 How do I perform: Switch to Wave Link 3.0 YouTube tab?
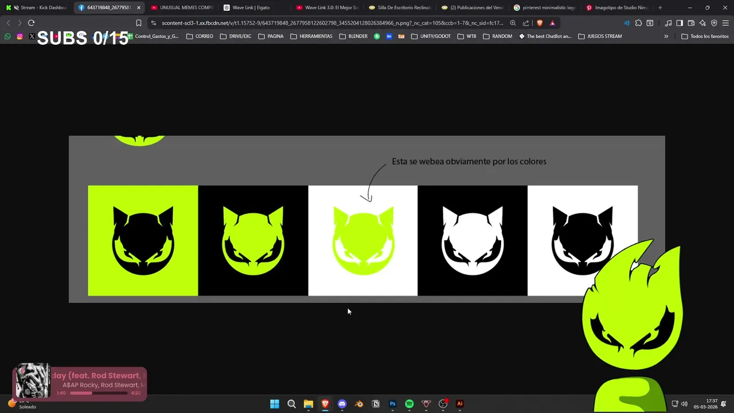tap(327, 7)
